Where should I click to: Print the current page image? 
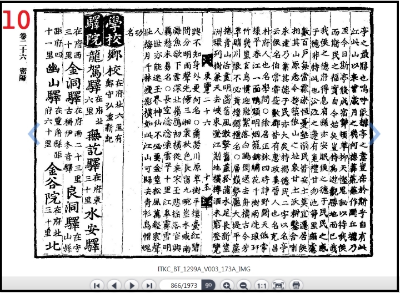pyautogui.click(x=296, y=286)
